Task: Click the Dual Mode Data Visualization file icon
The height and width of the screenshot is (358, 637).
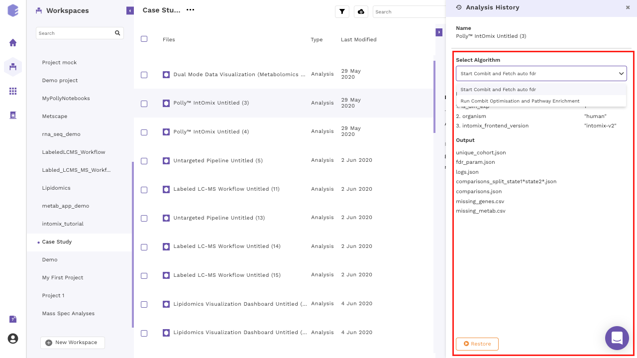Action: pos(166,75)
